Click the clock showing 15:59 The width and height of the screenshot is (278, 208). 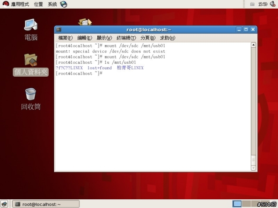click(x=262, y=4)
